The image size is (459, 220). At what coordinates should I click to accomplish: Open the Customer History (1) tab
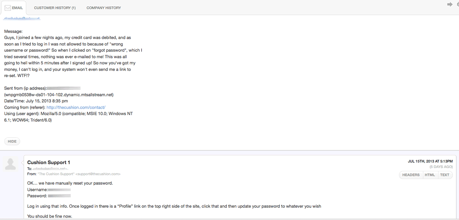[x=55, y=8]
